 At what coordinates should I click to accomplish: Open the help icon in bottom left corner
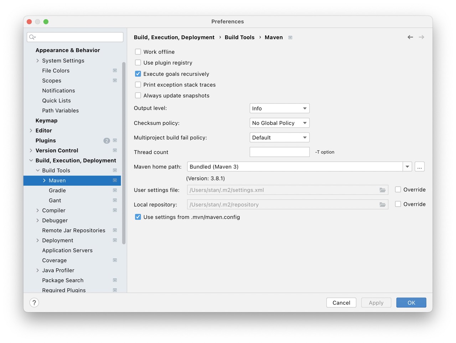pos(34,302)
